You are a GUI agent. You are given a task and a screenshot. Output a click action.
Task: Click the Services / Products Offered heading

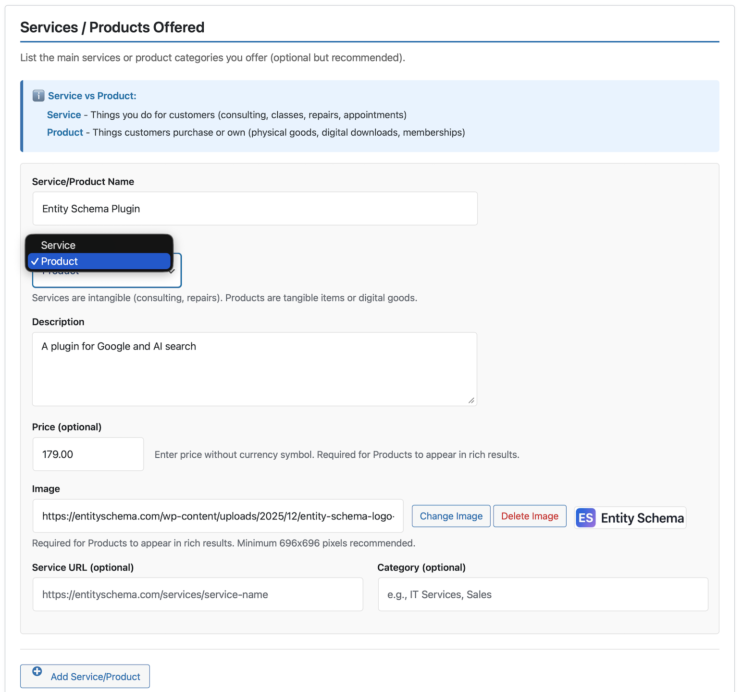click(x=112, y=27)
